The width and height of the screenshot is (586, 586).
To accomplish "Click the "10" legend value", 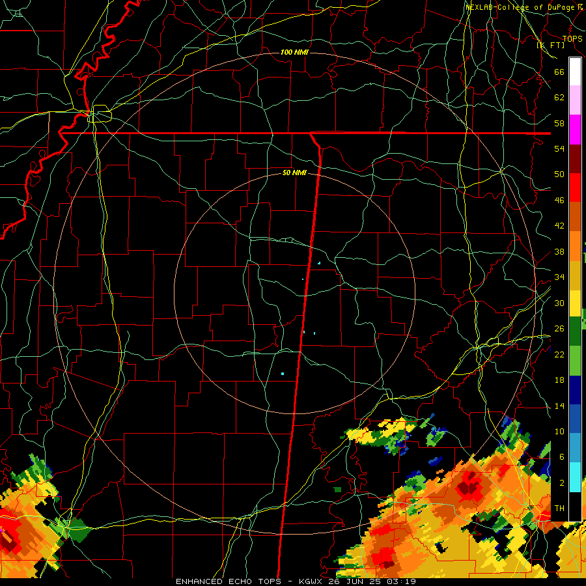I will [559, 431].
